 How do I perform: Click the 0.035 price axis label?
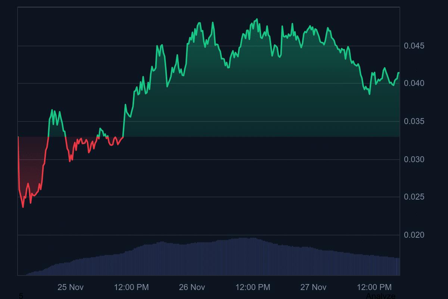click(414, 121)
